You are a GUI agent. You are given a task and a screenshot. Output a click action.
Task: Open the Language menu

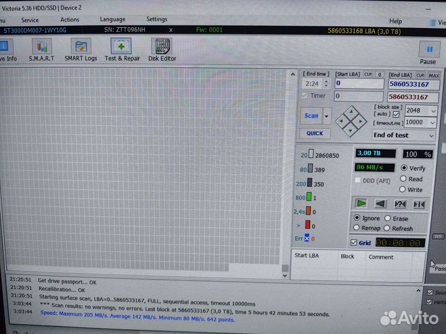112,20
